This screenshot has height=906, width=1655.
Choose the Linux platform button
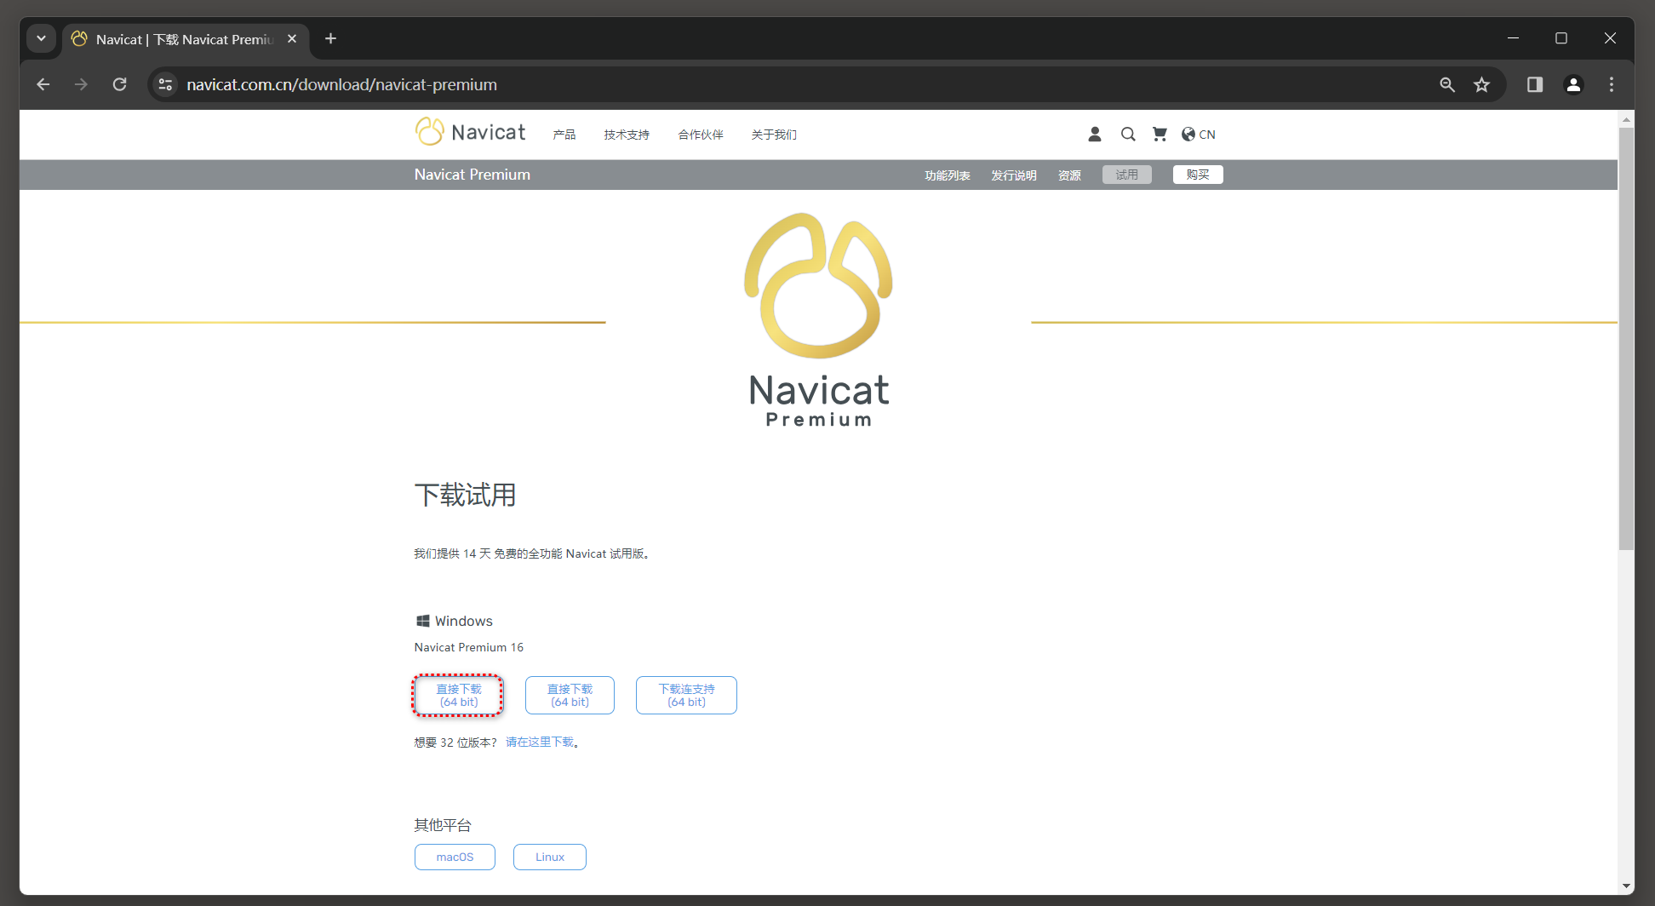click(550, 857)
